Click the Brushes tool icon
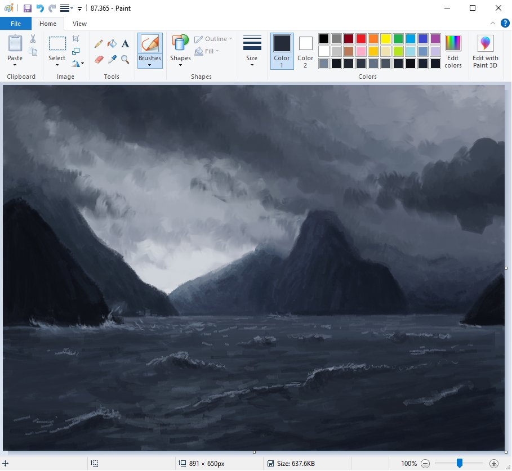The height and width of the screenshot is (471, 512). [x=150, y=43]
